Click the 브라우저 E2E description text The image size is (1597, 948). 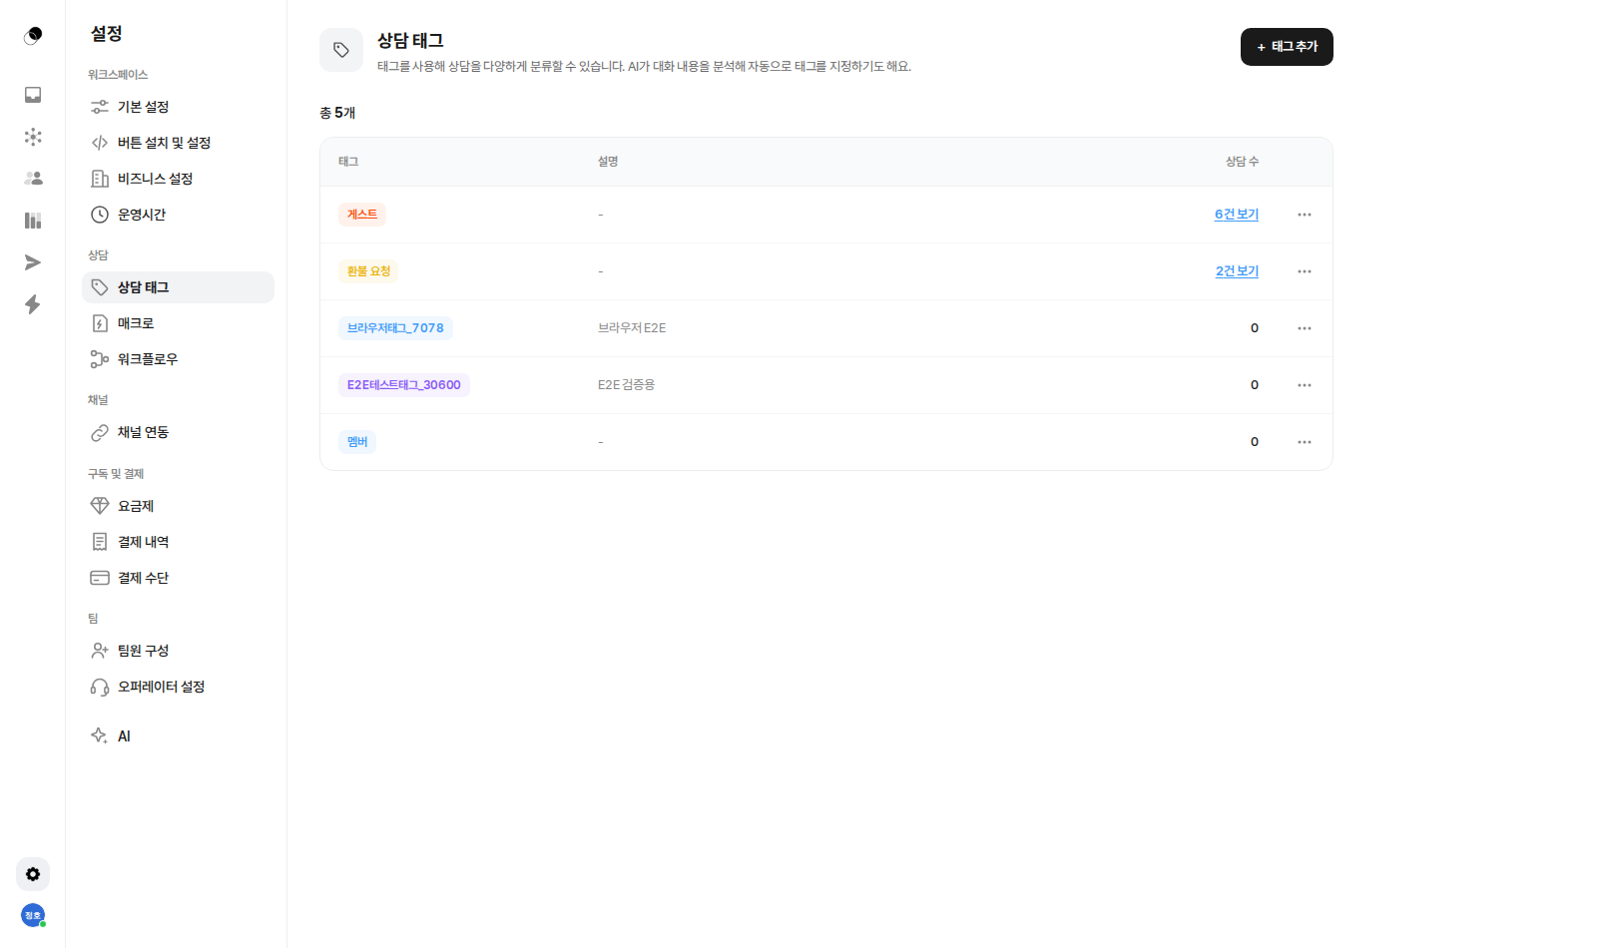pos(632,328)
